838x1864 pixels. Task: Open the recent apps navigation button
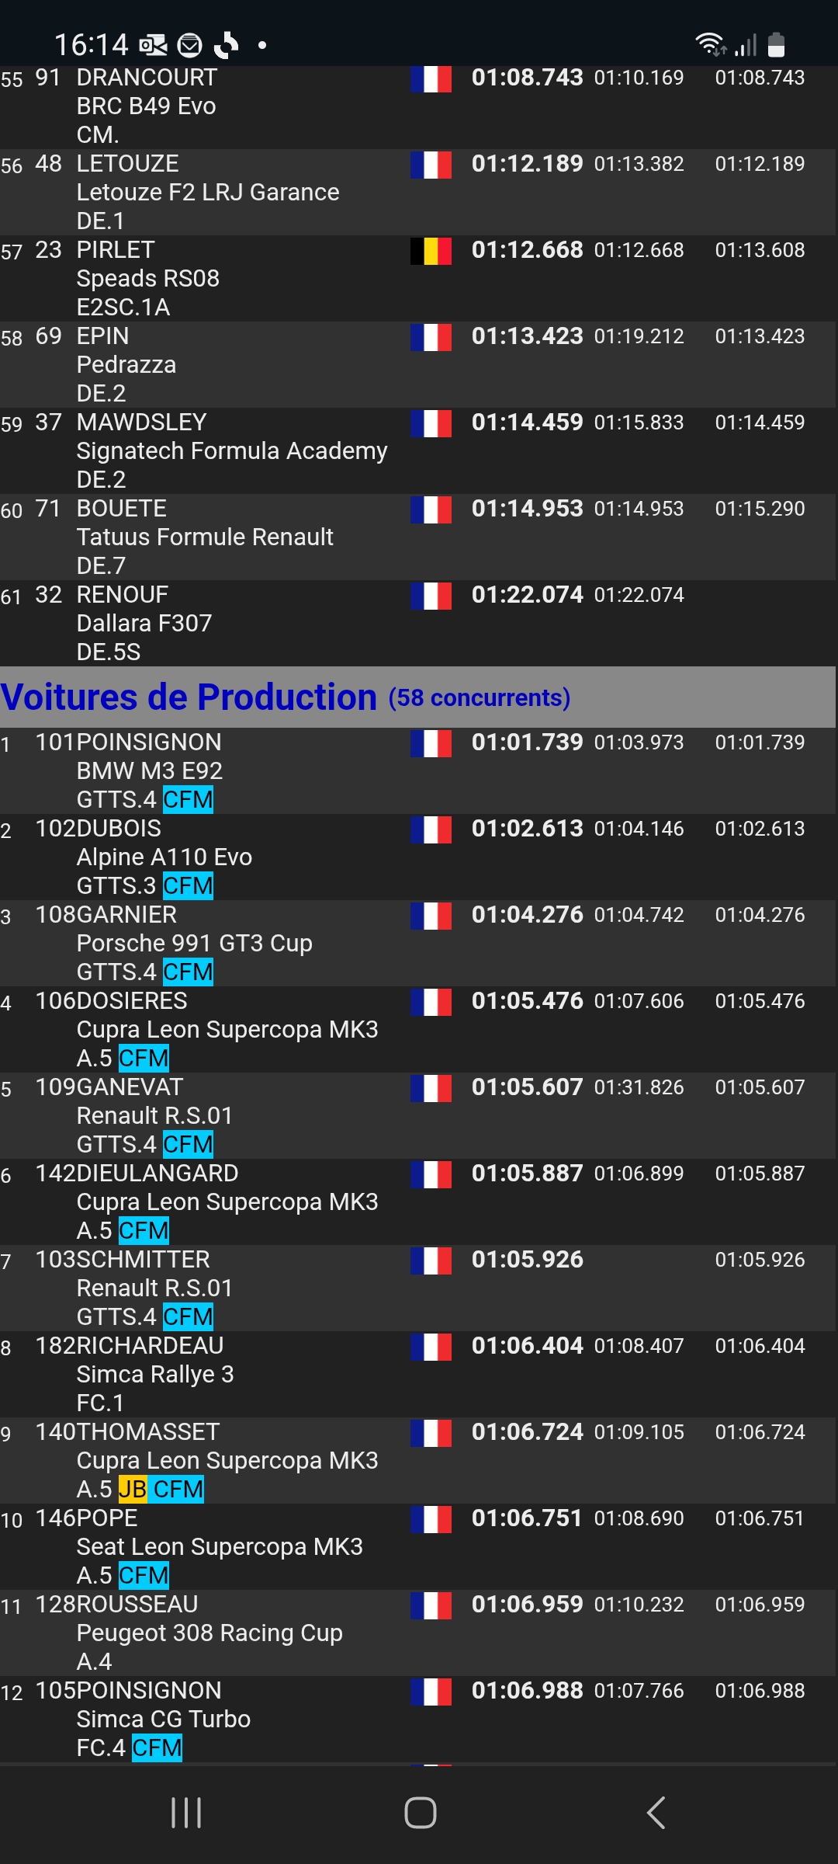pos(186,1813)
